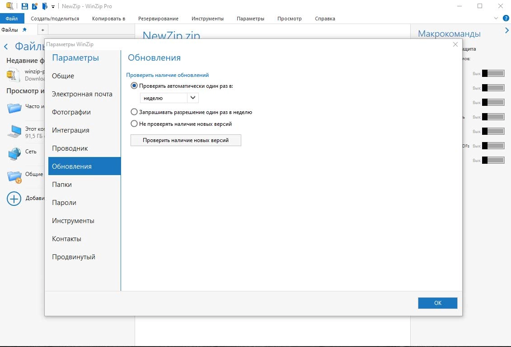This screenshot has width=511, height=347.
Task: Collapse the ribbon with the small chevron
Action: (496, 18)
